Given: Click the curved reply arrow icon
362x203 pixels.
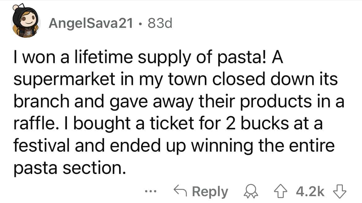Looking at the screenshot, I should pos(181,192).
